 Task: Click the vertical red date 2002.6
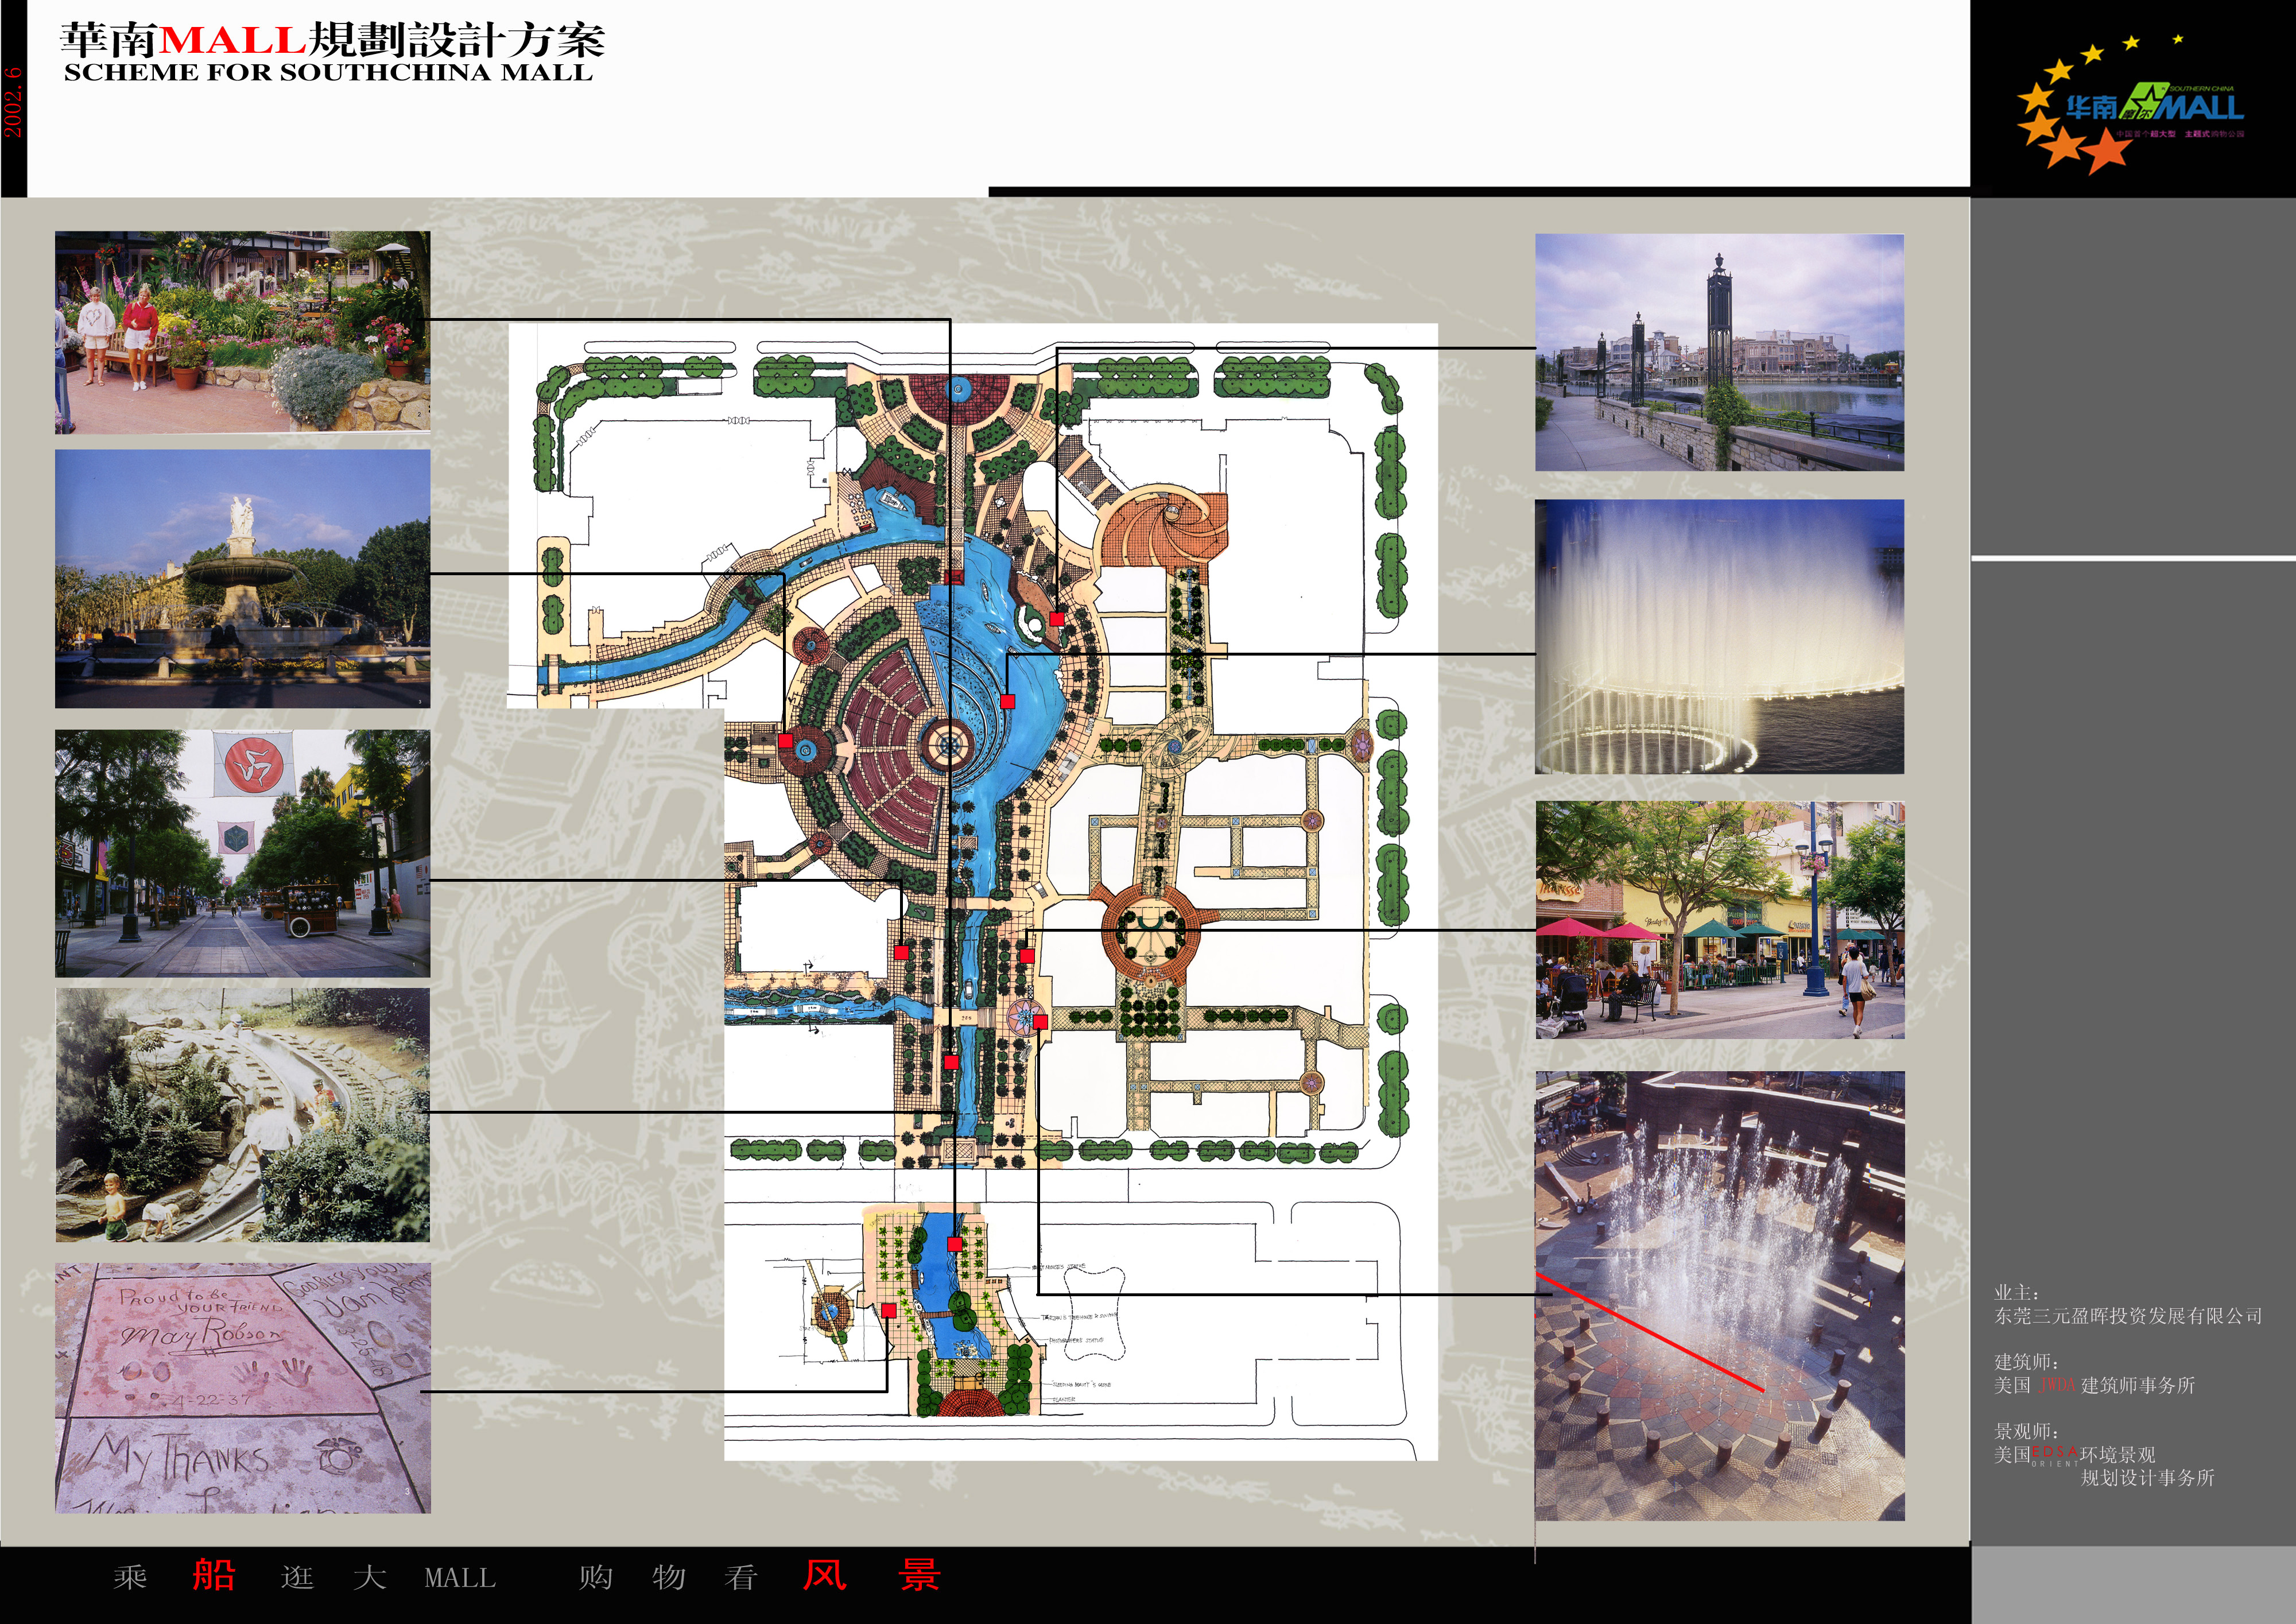tap(12, 102)
